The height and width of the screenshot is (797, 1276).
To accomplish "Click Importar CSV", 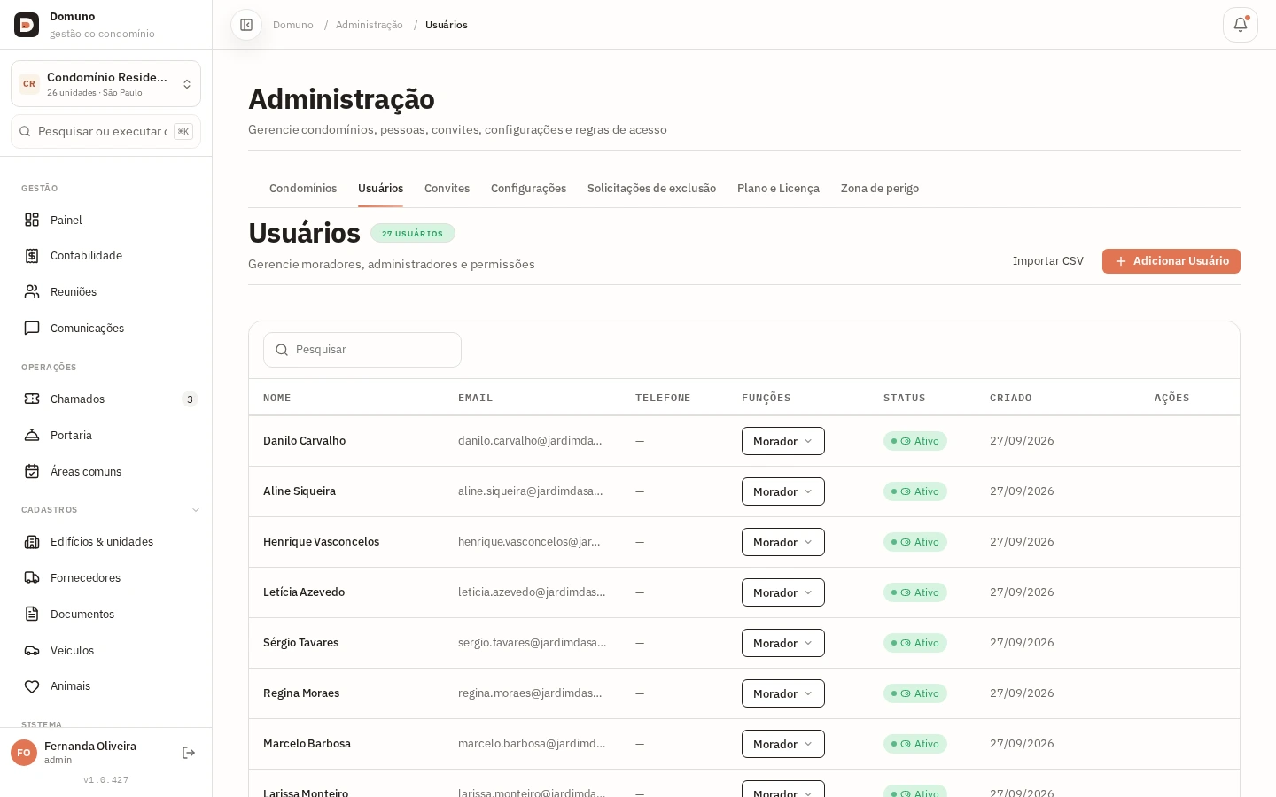I will tap(1048, 261).
